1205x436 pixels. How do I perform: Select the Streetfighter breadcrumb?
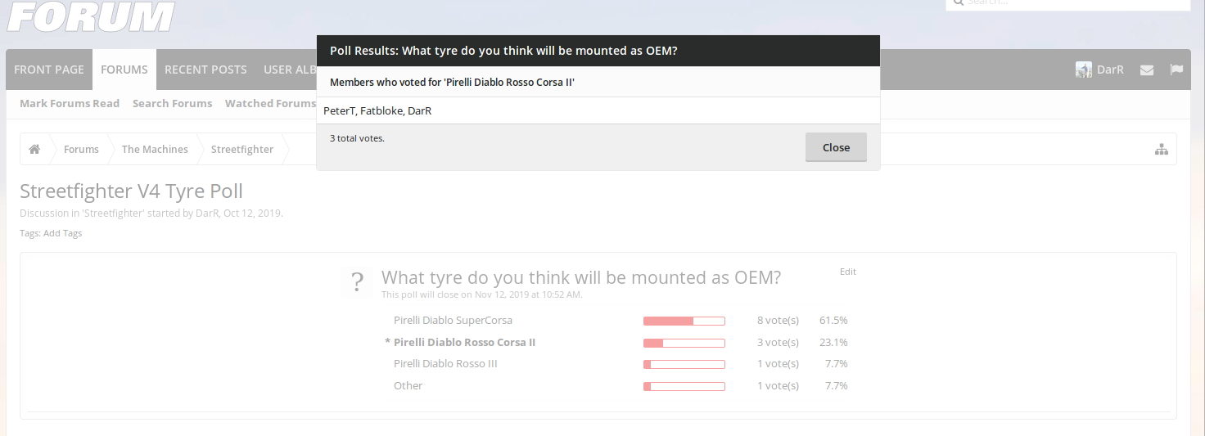242,150
